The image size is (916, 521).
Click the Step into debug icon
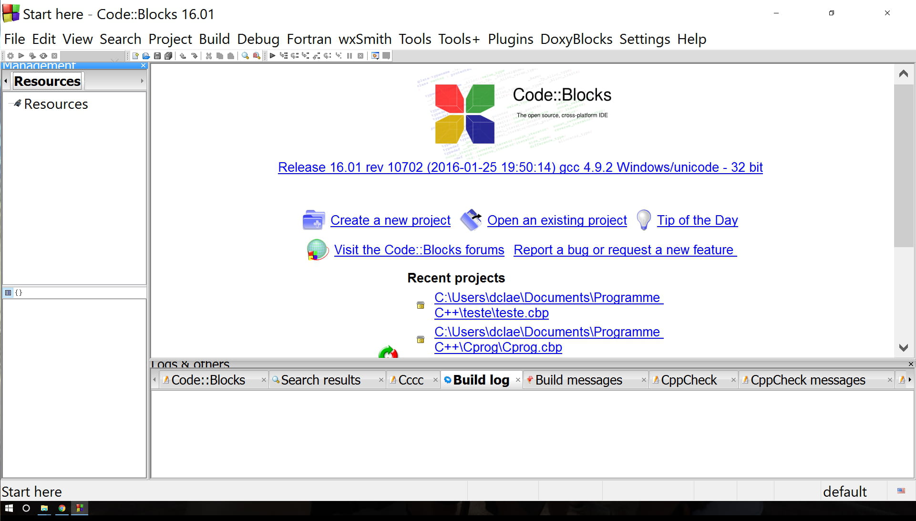[306, 56]
